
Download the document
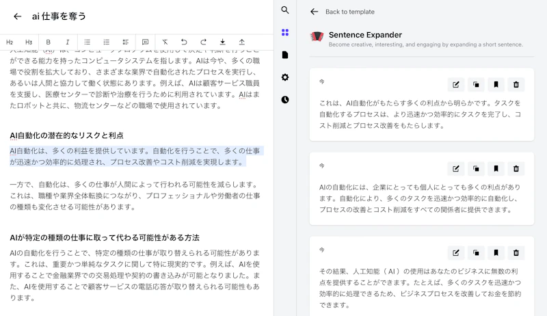pos(223,42)
